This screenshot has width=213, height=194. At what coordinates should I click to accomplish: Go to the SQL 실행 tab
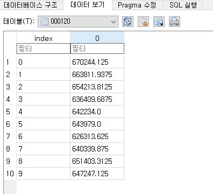click(183, 5)
